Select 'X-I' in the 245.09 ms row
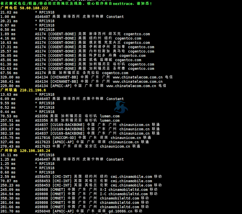The image size is (242, 214). [103, 190]
